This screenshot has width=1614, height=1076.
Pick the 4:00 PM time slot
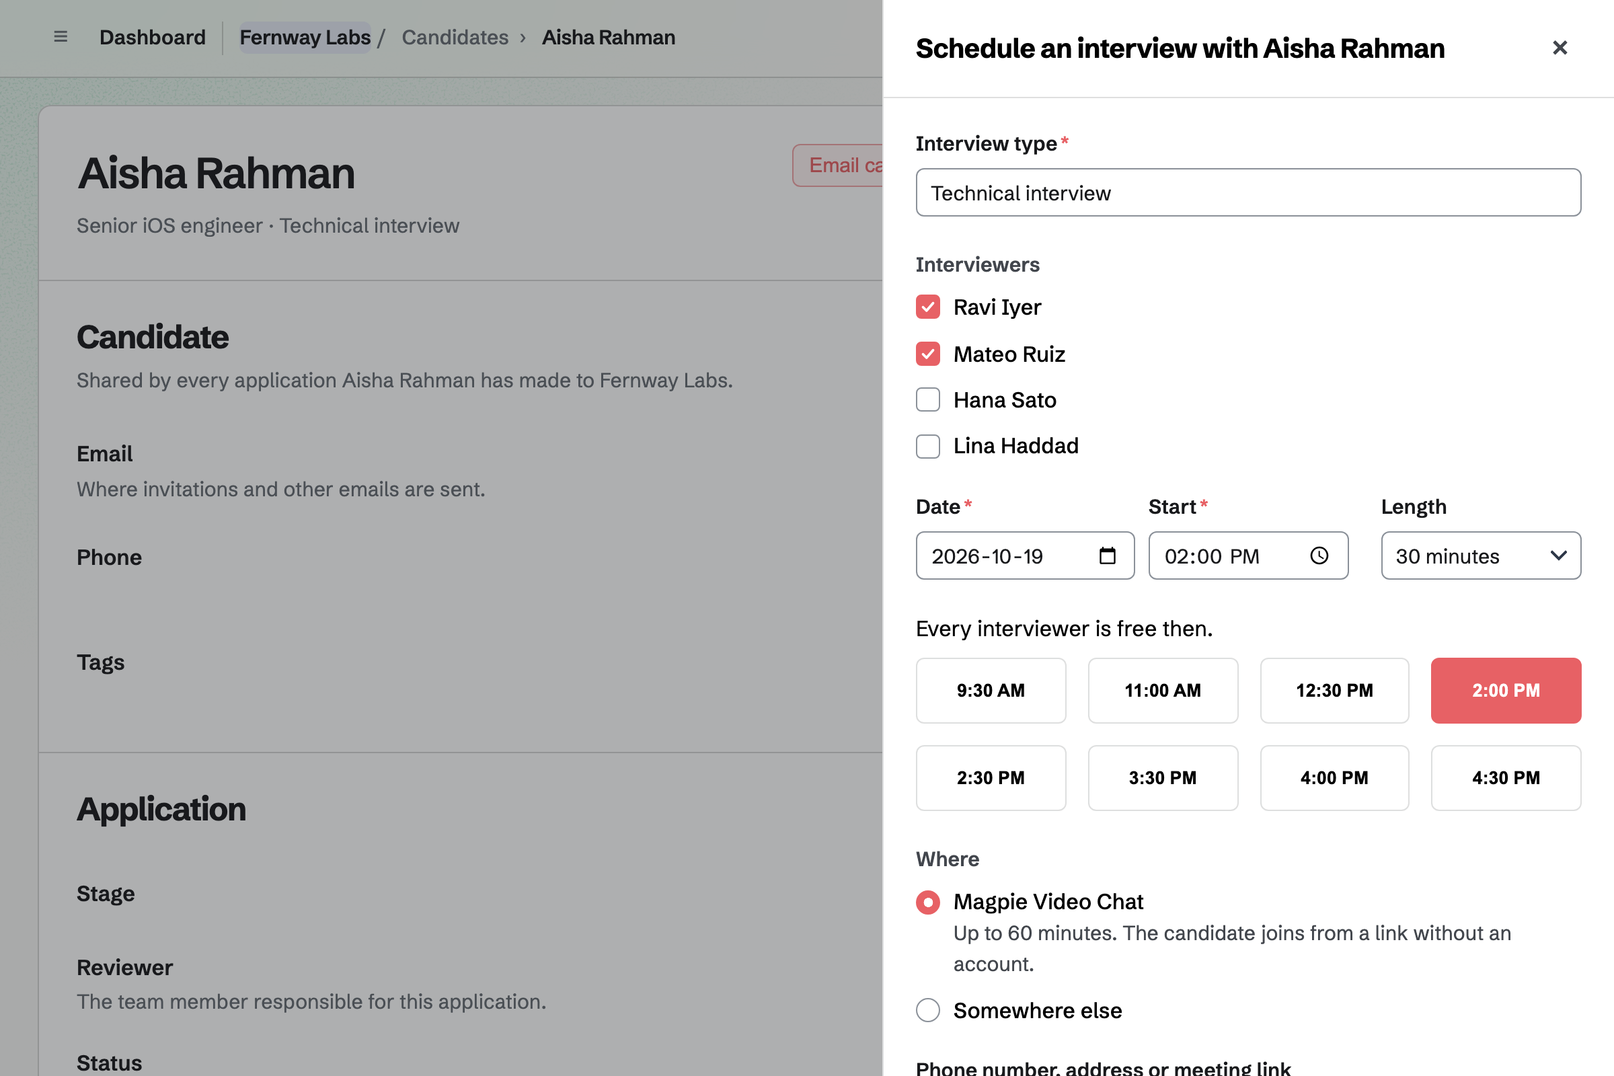[1335, 778]
